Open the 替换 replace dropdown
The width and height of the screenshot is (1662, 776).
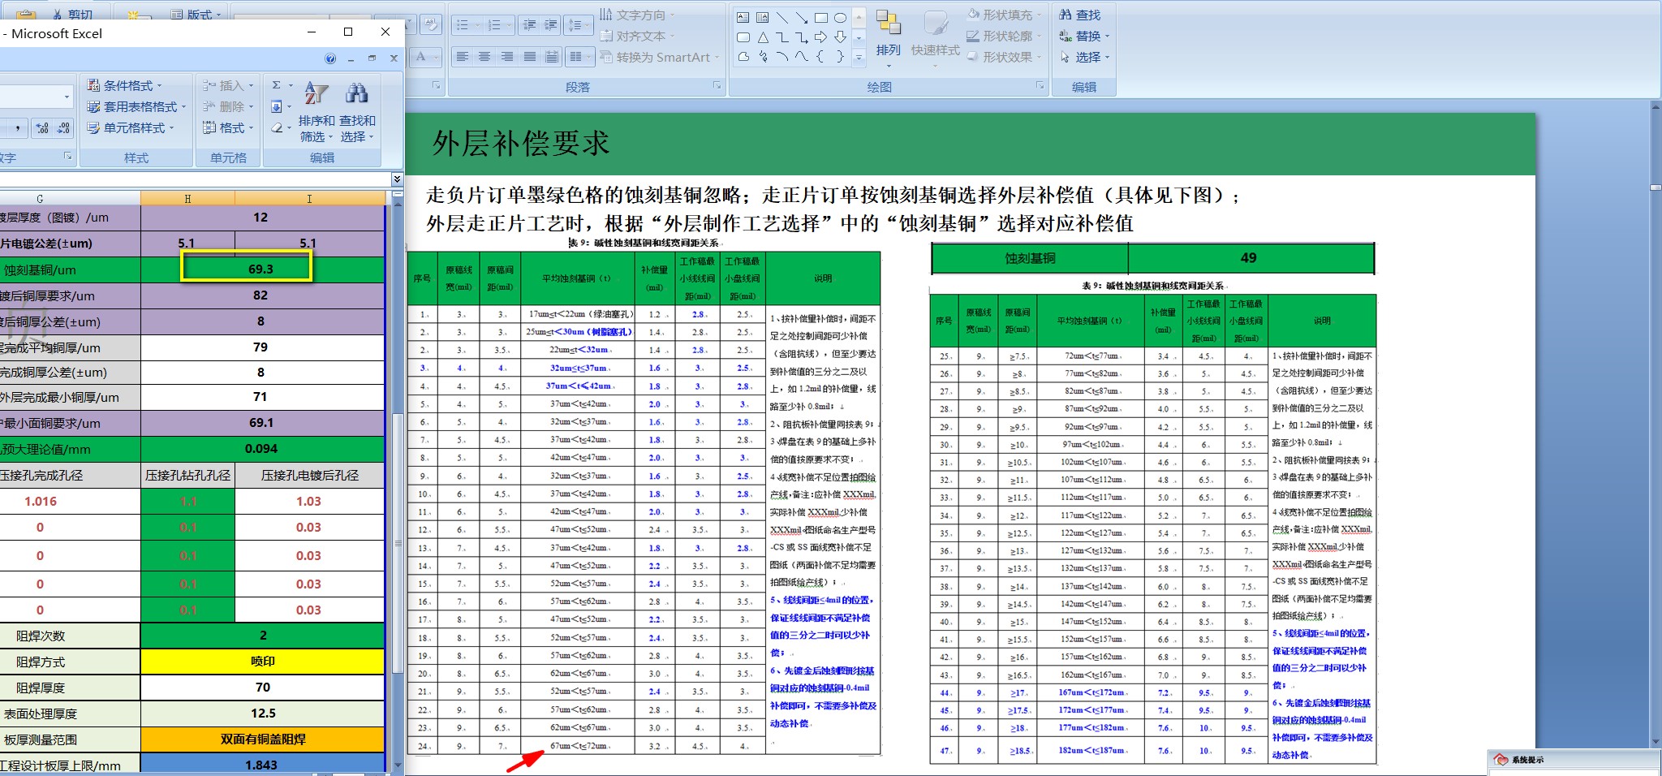(1084, 36)
